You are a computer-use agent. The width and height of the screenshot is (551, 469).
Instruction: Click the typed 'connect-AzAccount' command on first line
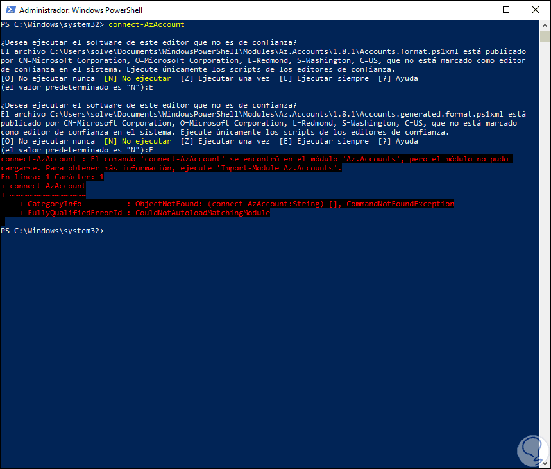click(146, 24)
